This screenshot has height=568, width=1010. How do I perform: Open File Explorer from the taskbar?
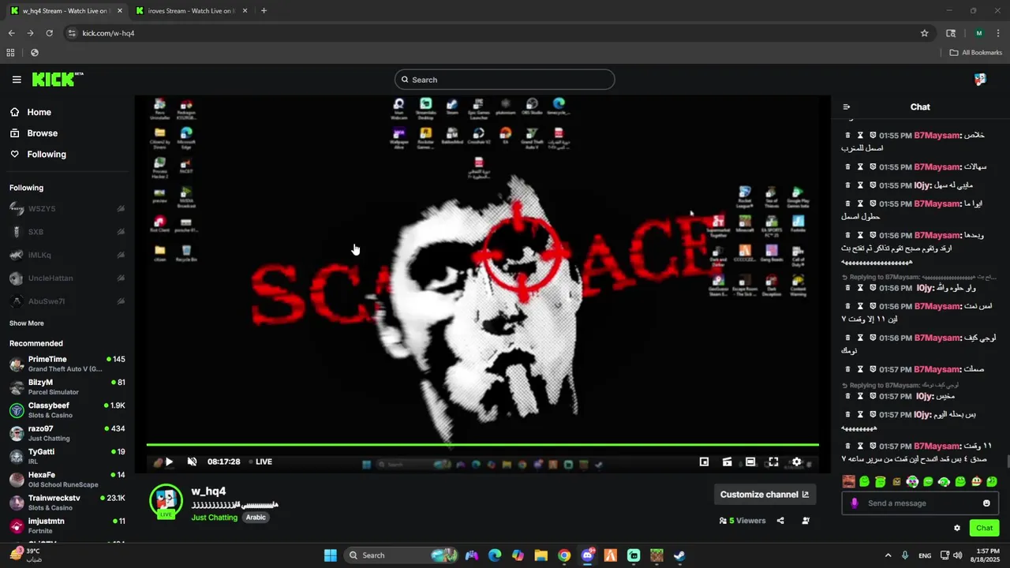coord(541,555)
